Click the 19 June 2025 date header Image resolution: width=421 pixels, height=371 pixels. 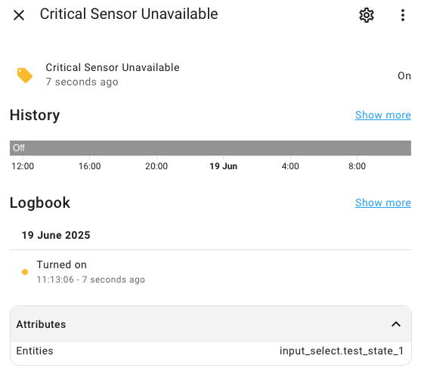(x=56, y=235)
